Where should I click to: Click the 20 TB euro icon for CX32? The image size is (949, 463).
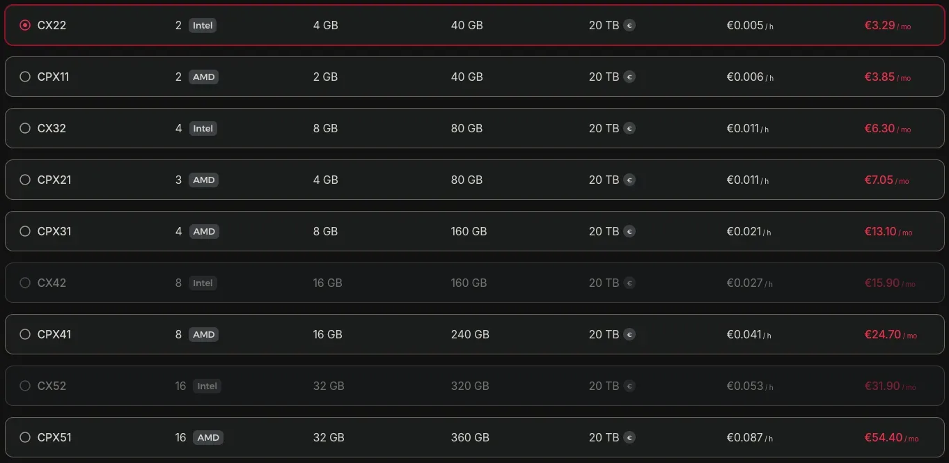pyautogui.click(x=629, y=128)
